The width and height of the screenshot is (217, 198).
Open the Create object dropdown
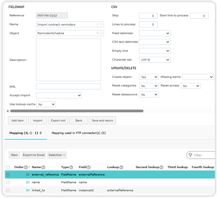click(x=149, y=77)
